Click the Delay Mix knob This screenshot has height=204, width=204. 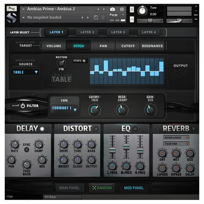click(x=42, y=160)
